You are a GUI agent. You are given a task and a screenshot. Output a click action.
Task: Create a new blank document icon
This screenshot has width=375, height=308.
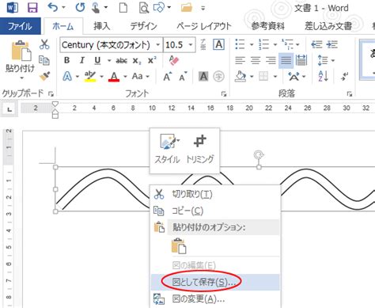(x=123, y=8)
